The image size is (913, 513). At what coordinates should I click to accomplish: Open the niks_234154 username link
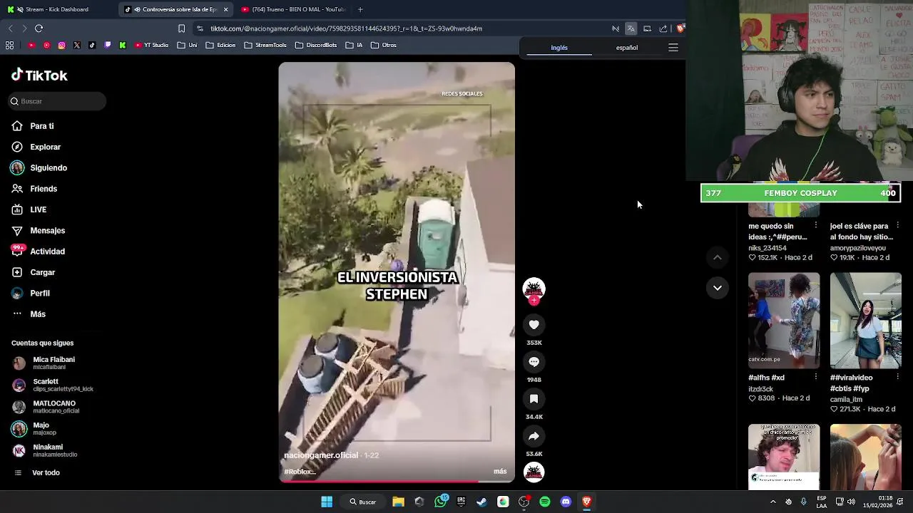pyautogui.click(x=767, y=248)
